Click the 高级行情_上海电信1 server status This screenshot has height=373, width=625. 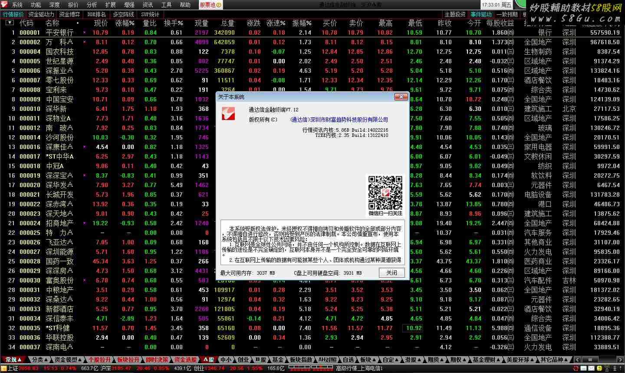point(359,369)
